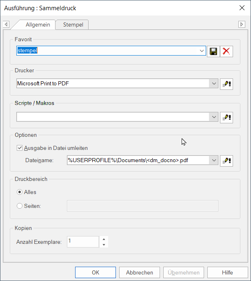Switch to the Stempel tab
The width and height of the screenshot is (251, 281).
point(73,25)
